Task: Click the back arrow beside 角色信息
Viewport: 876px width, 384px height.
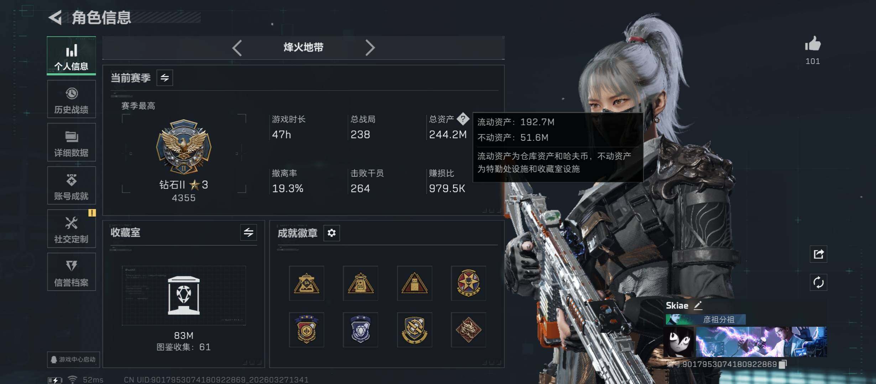Action: [x=55, y=17]
